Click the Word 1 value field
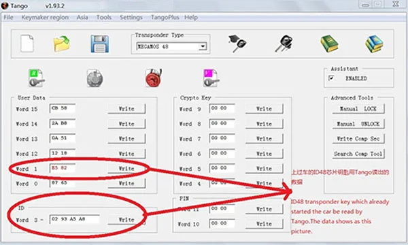Screen dimensions: 408x245 pos(63,168)
